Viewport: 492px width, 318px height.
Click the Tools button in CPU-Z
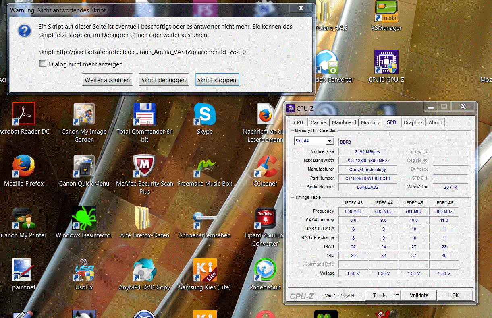[x=380, y=295]
